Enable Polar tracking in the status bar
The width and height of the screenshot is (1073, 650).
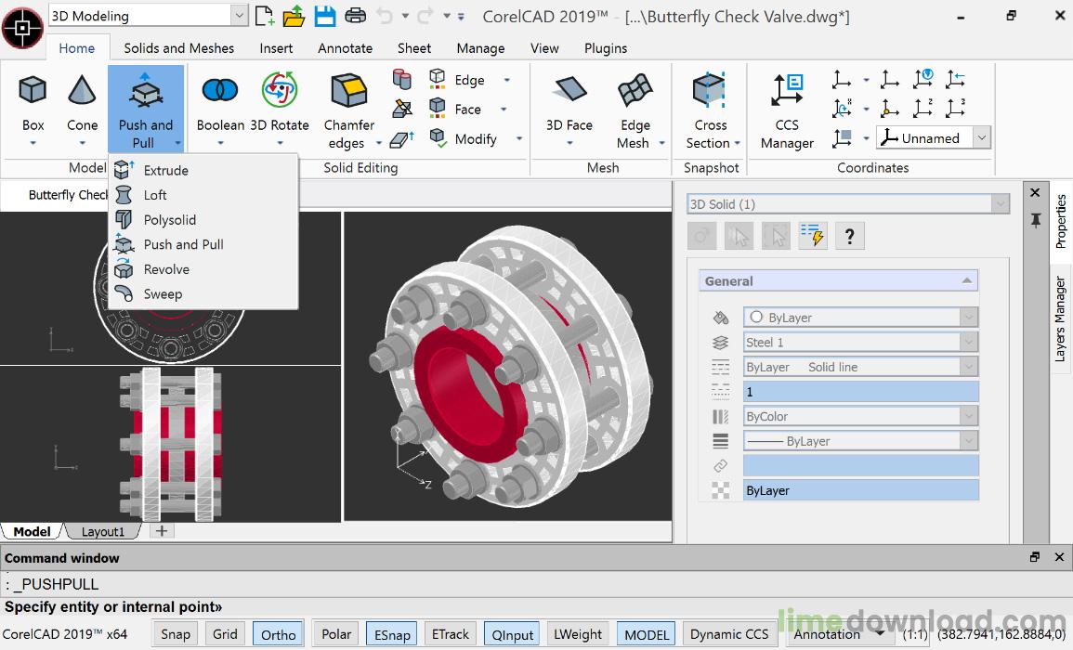(x=334, y=633)
